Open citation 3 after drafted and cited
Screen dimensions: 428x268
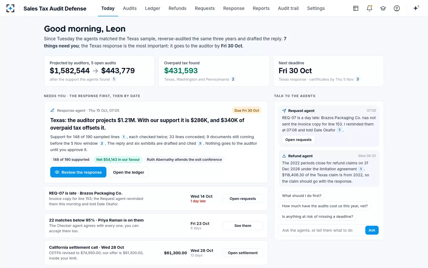200,144
